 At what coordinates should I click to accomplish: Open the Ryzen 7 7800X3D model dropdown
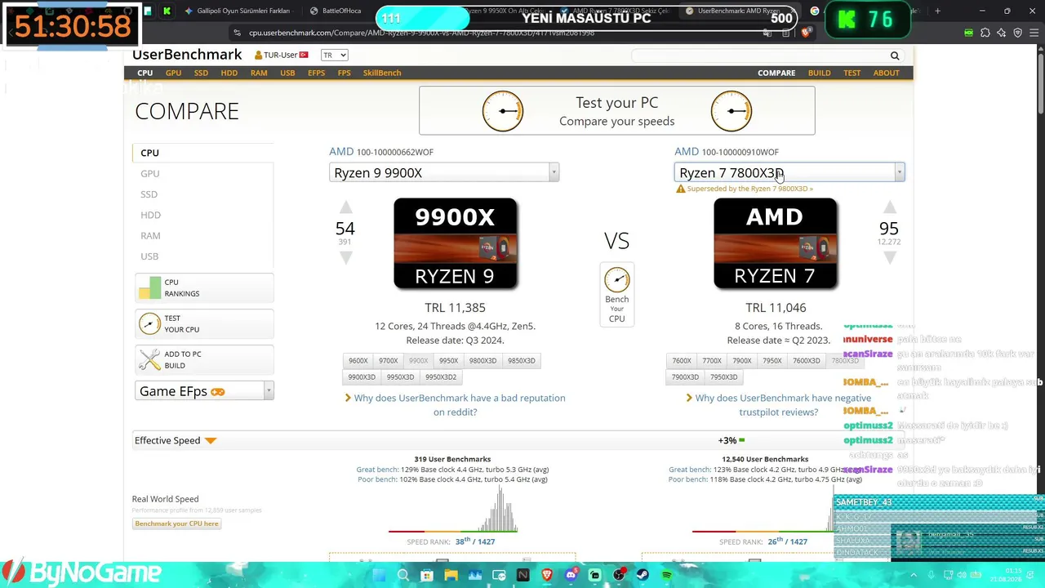[789, 172]
